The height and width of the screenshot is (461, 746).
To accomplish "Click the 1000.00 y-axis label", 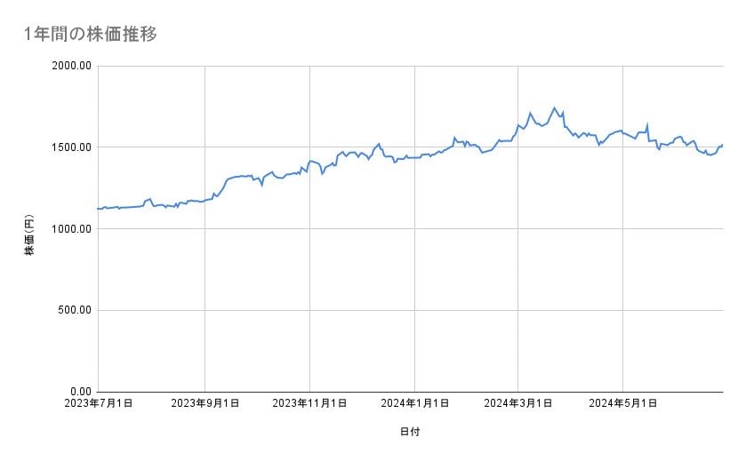I will (x=71, y=229).
